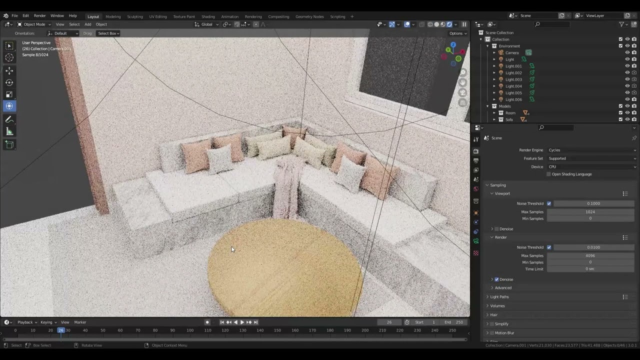Open the Device dropdown
Viewport: 640px width, 360px height.
[592, 167]
